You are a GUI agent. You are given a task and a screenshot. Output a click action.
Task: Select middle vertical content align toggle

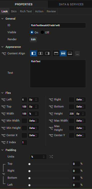coord(63,53)
